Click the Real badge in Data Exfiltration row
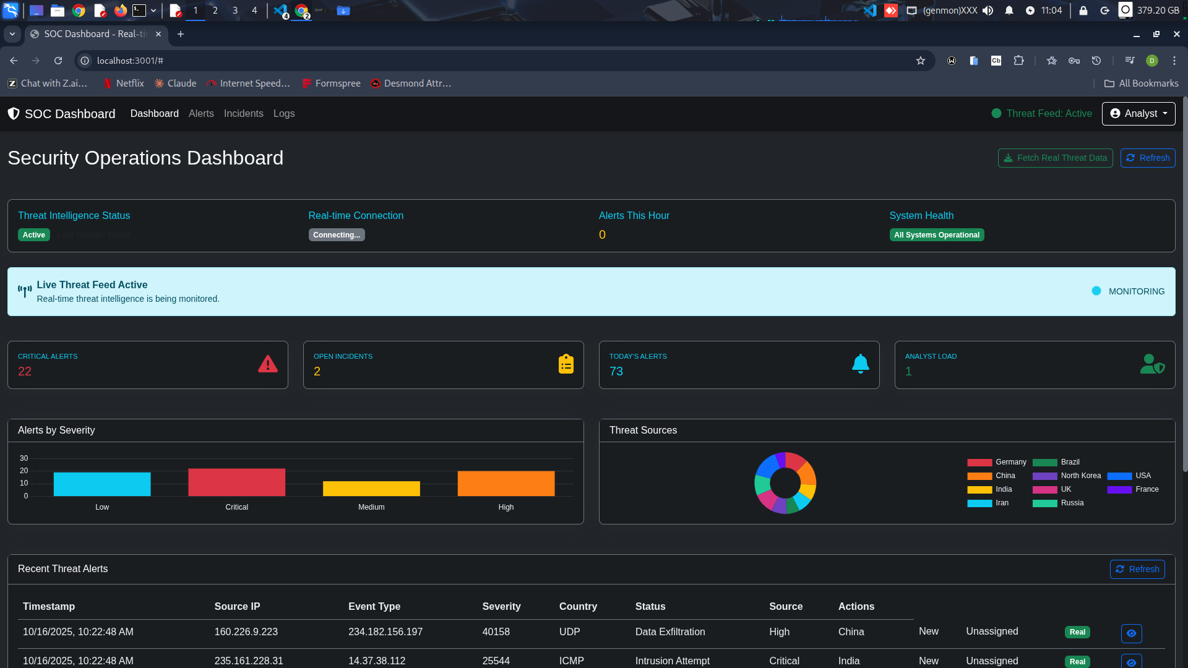The height and width of the screenshot is (668, 1188). (x=1077, y=632)
